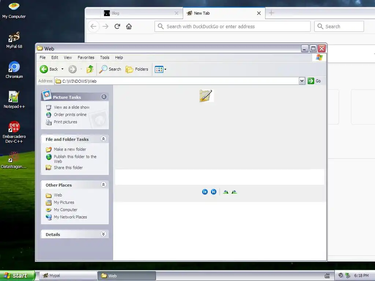Image resolution: width=375 pixels, height=281 pixels.
Task: Open My Network Places link
Action: coord(70,217)
